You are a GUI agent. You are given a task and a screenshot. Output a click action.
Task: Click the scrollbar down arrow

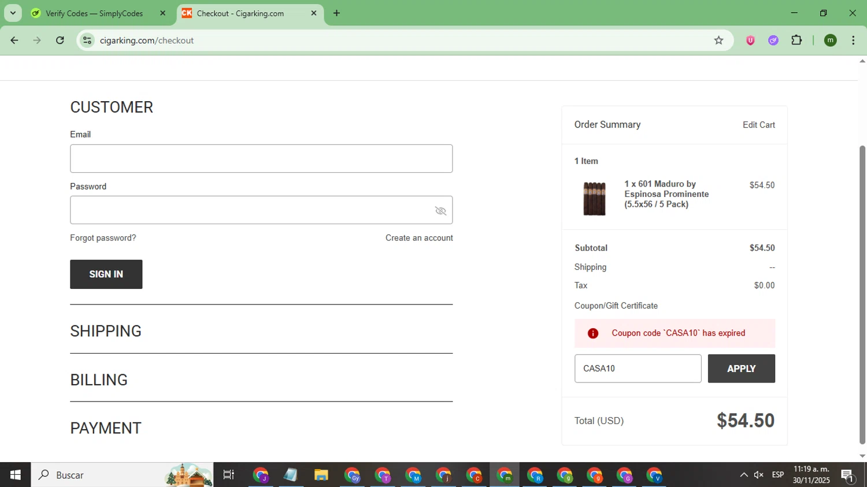pyautogui.click(x=862, y=456)
